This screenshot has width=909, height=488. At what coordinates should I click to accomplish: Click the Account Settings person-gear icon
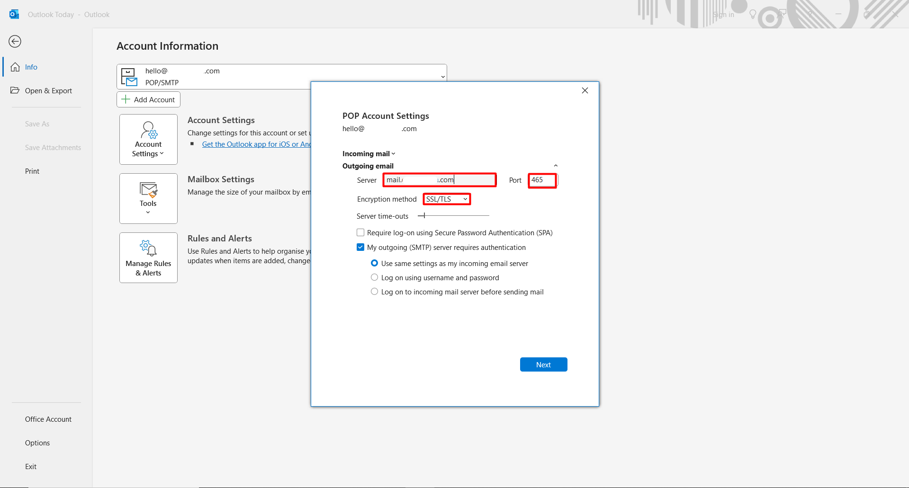coord(149,130)
